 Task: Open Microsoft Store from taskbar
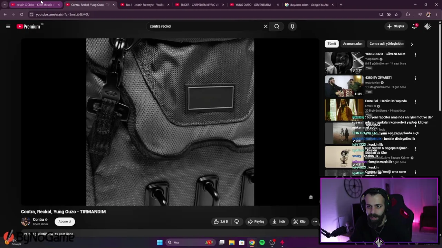click(242, 242)
